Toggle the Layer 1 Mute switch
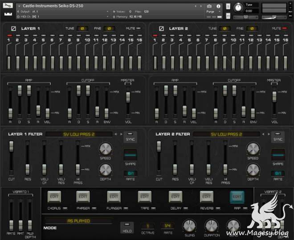Screen dimensions: 294x240 (x=139, y=29)
